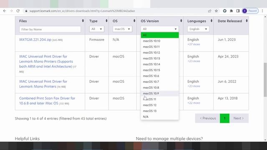267x150 pixels.
Task: Click the scrollbar up arrow
Action: (x=265, y=17)
